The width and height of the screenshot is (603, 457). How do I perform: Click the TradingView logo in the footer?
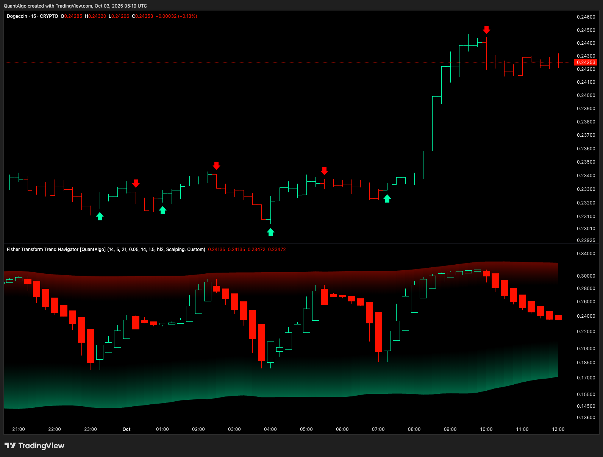coord(34,446)
